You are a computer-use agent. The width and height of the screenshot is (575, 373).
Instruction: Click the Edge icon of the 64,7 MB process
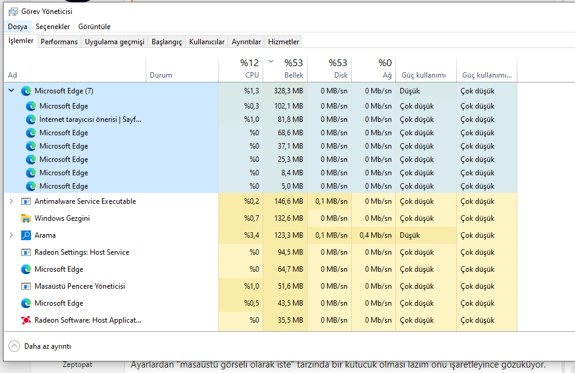coord(26,269)
